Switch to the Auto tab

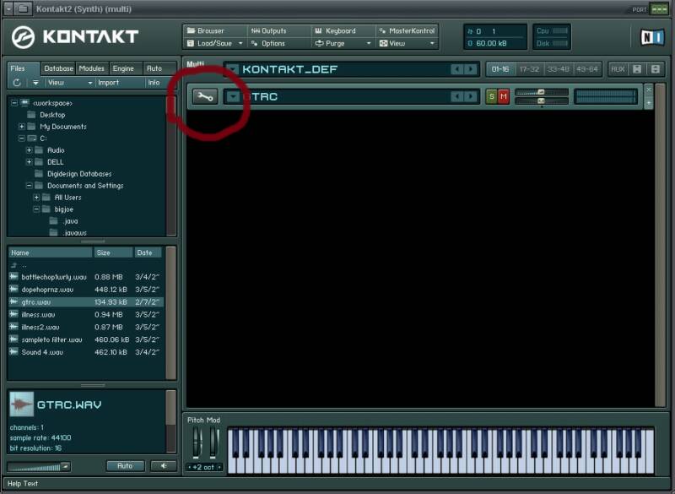(x=159, y=68)
